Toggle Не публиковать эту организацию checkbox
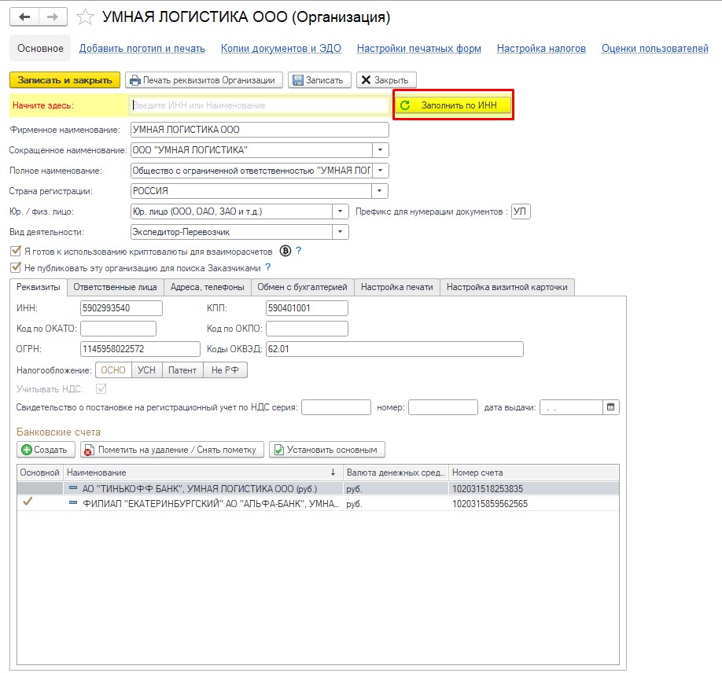The image size is (722, 673). [x=16, y=267]
